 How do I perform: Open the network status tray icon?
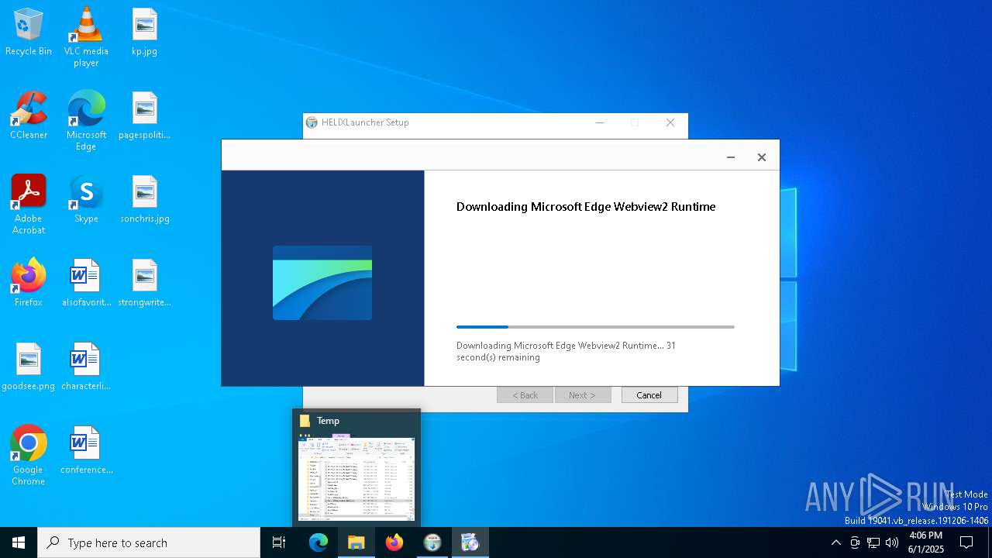[x=873, y=542]
